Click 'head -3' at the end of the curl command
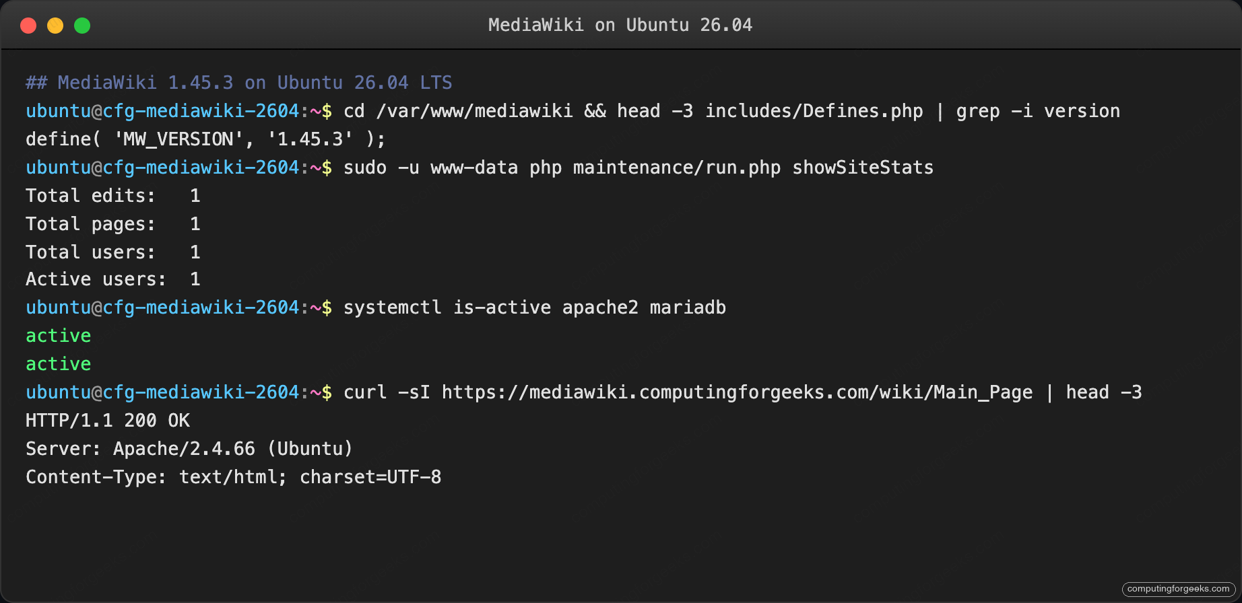This screenshot has height=603, width=1242. [1104, 392]
